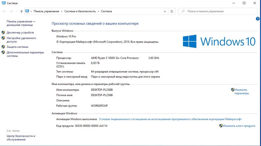Open 'Дополнительные параметры системы' link

click(x=25, y=54)
